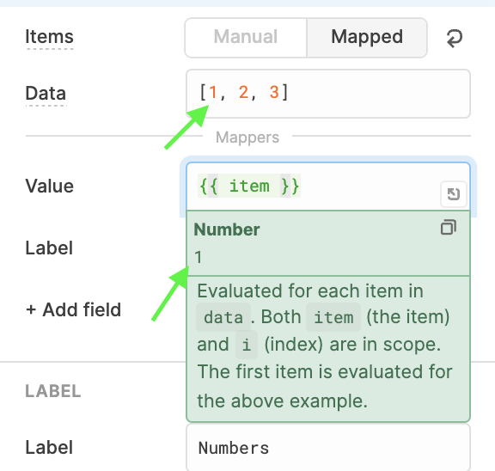This screenshot has height=471, width=495.
Task: Click the Data property label
Action: 46,94
